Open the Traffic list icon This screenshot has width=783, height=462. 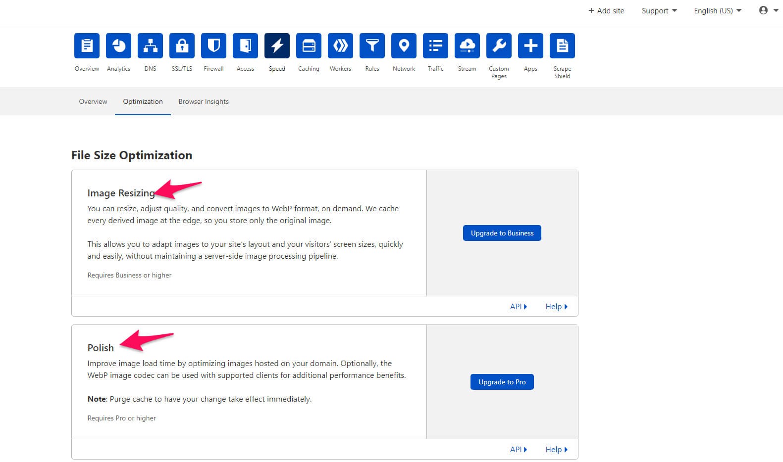coord(435,46)
